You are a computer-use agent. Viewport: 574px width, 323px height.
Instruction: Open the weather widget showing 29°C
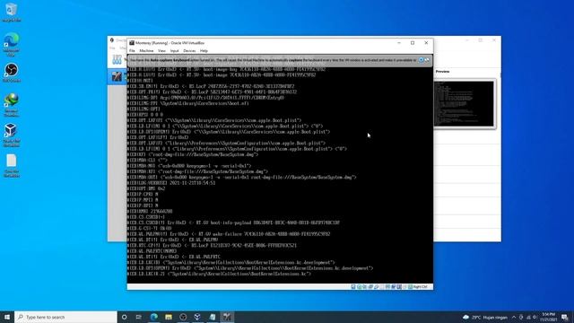(484, 317)
